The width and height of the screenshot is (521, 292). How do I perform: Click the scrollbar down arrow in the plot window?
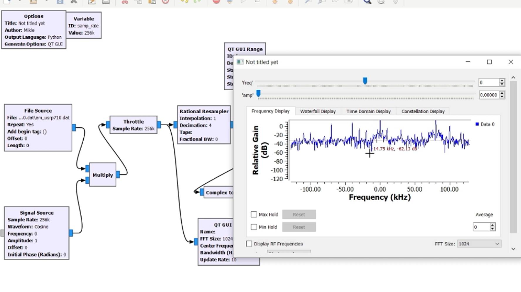[x=513, y=249]
